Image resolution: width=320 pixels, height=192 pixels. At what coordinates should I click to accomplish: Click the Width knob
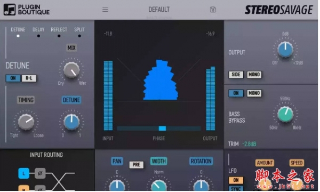159,185
